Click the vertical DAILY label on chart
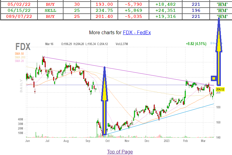Screen dimensions: 232x155 point(21,86)
